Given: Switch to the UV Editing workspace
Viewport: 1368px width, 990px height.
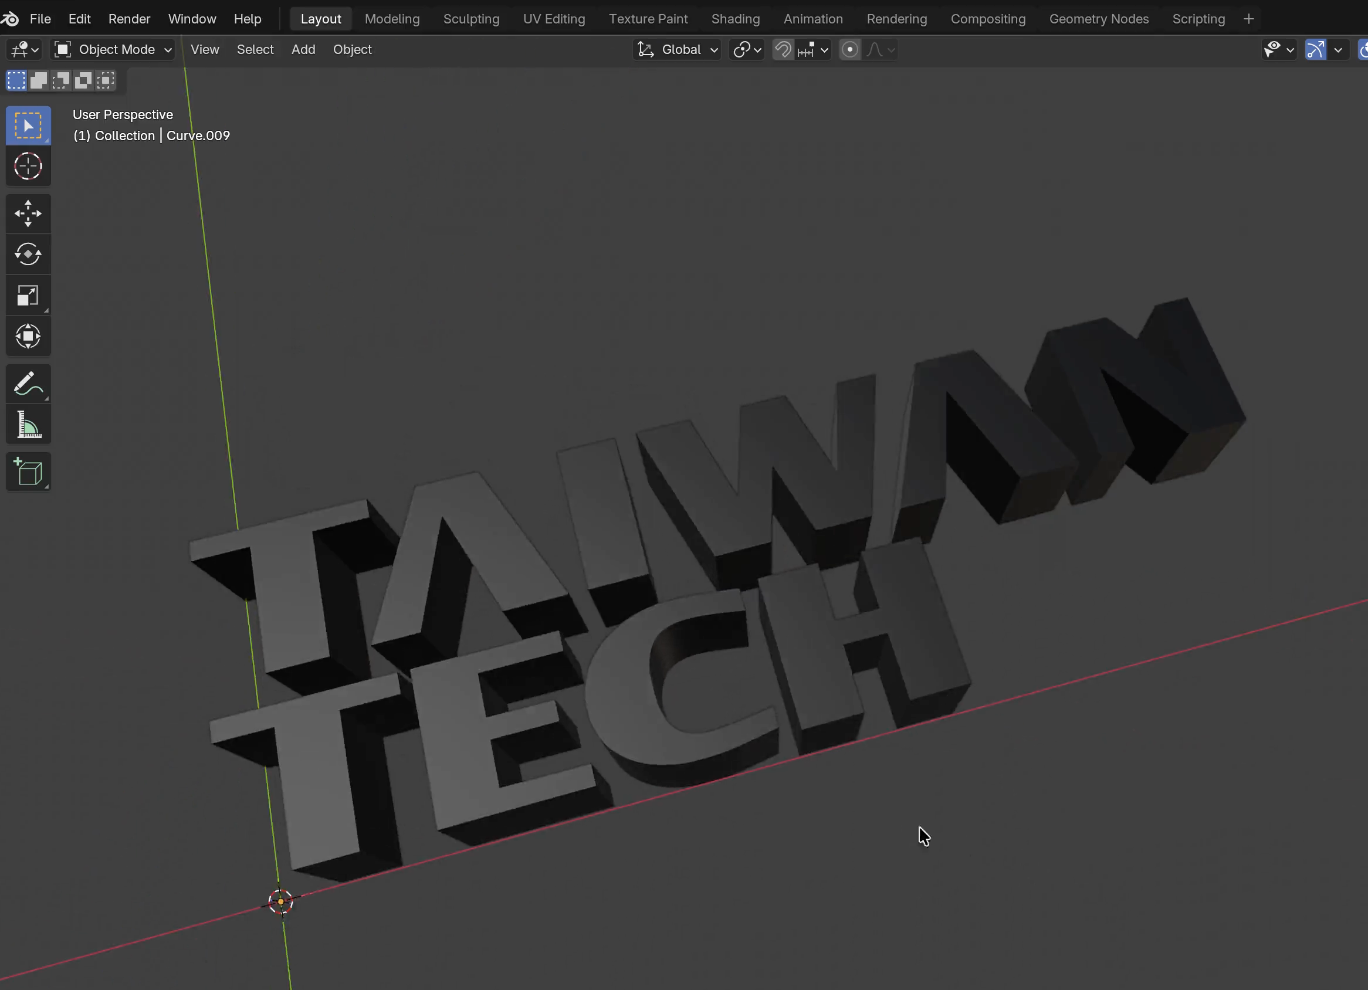Looking at the screenshot, I should [x=554, y=19].
